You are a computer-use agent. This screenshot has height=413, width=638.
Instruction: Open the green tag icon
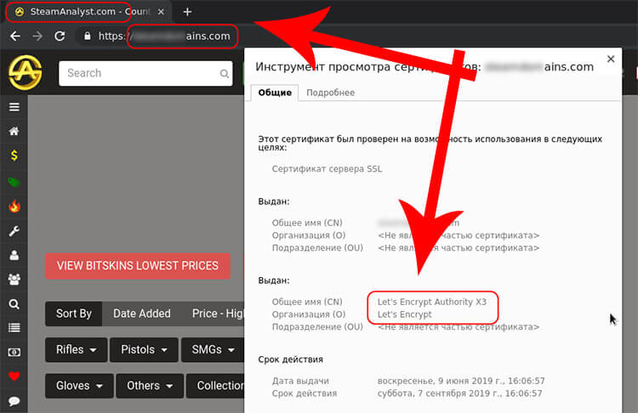tap(14, 181)
